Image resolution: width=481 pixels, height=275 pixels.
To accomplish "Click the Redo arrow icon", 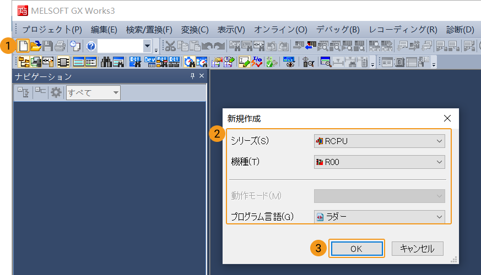I will pyautogui.click(x=219, y=46).
